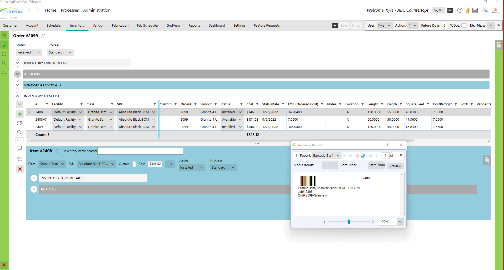Viewport: 504px width, 270px height.
Task: Click the refresh icon in the left sidebar
Action: point(4,54)
